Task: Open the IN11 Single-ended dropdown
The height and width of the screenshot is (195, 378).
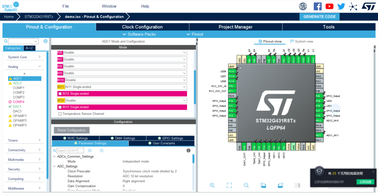Action: [x=126, y=87]
